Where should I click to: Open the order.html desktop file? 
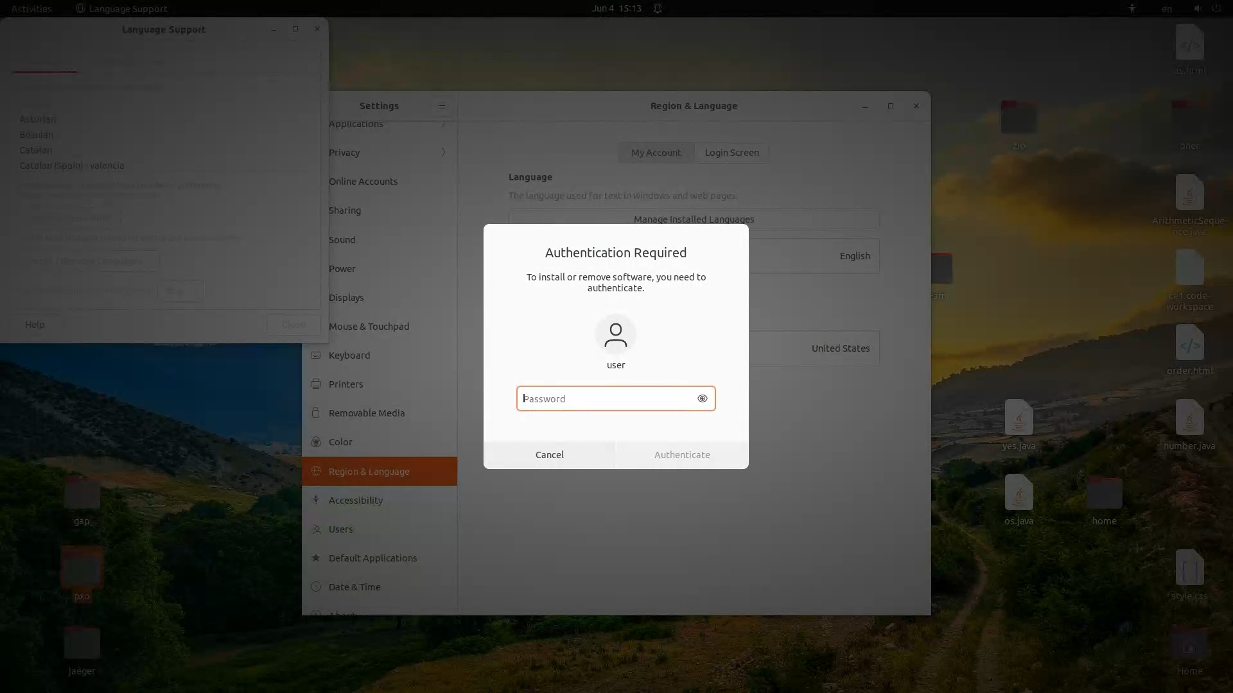pos(1189,343)
